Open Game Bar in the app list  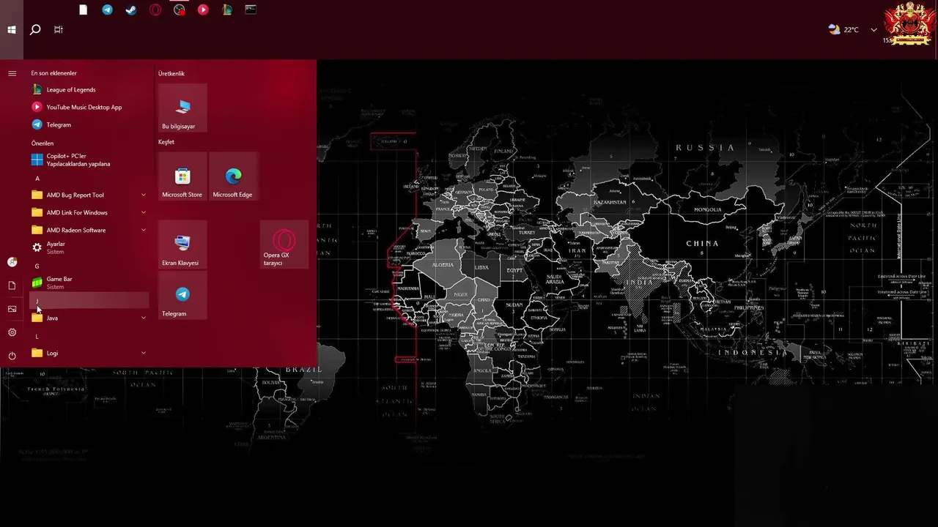[89, 283]
